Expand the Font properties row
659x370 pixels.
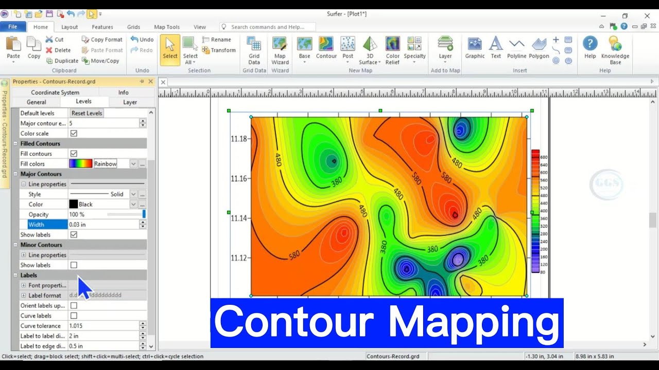[24, 285]
